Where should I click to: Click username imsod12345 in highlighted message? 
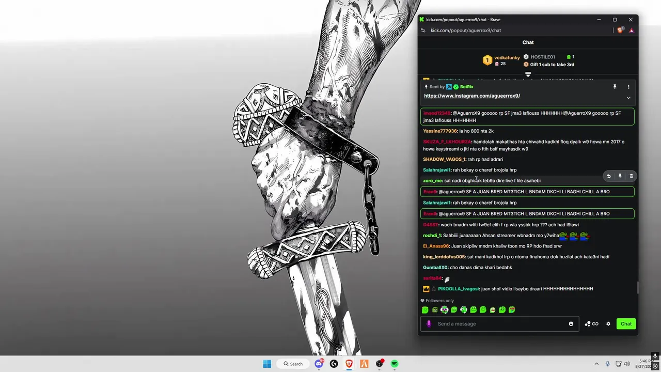(x=437, y=113)
